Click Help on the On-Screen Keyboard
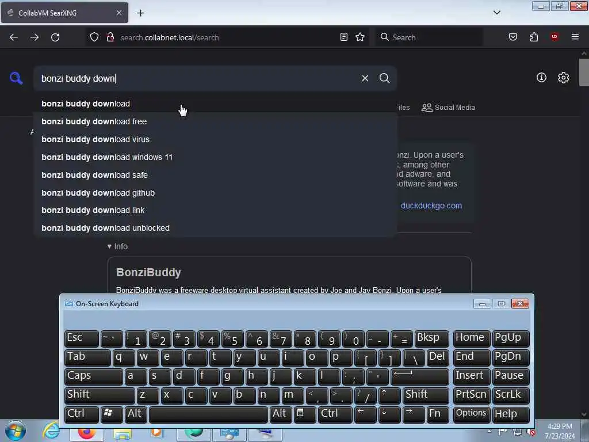This screenshot has height=442, width=589. point(511,414)
